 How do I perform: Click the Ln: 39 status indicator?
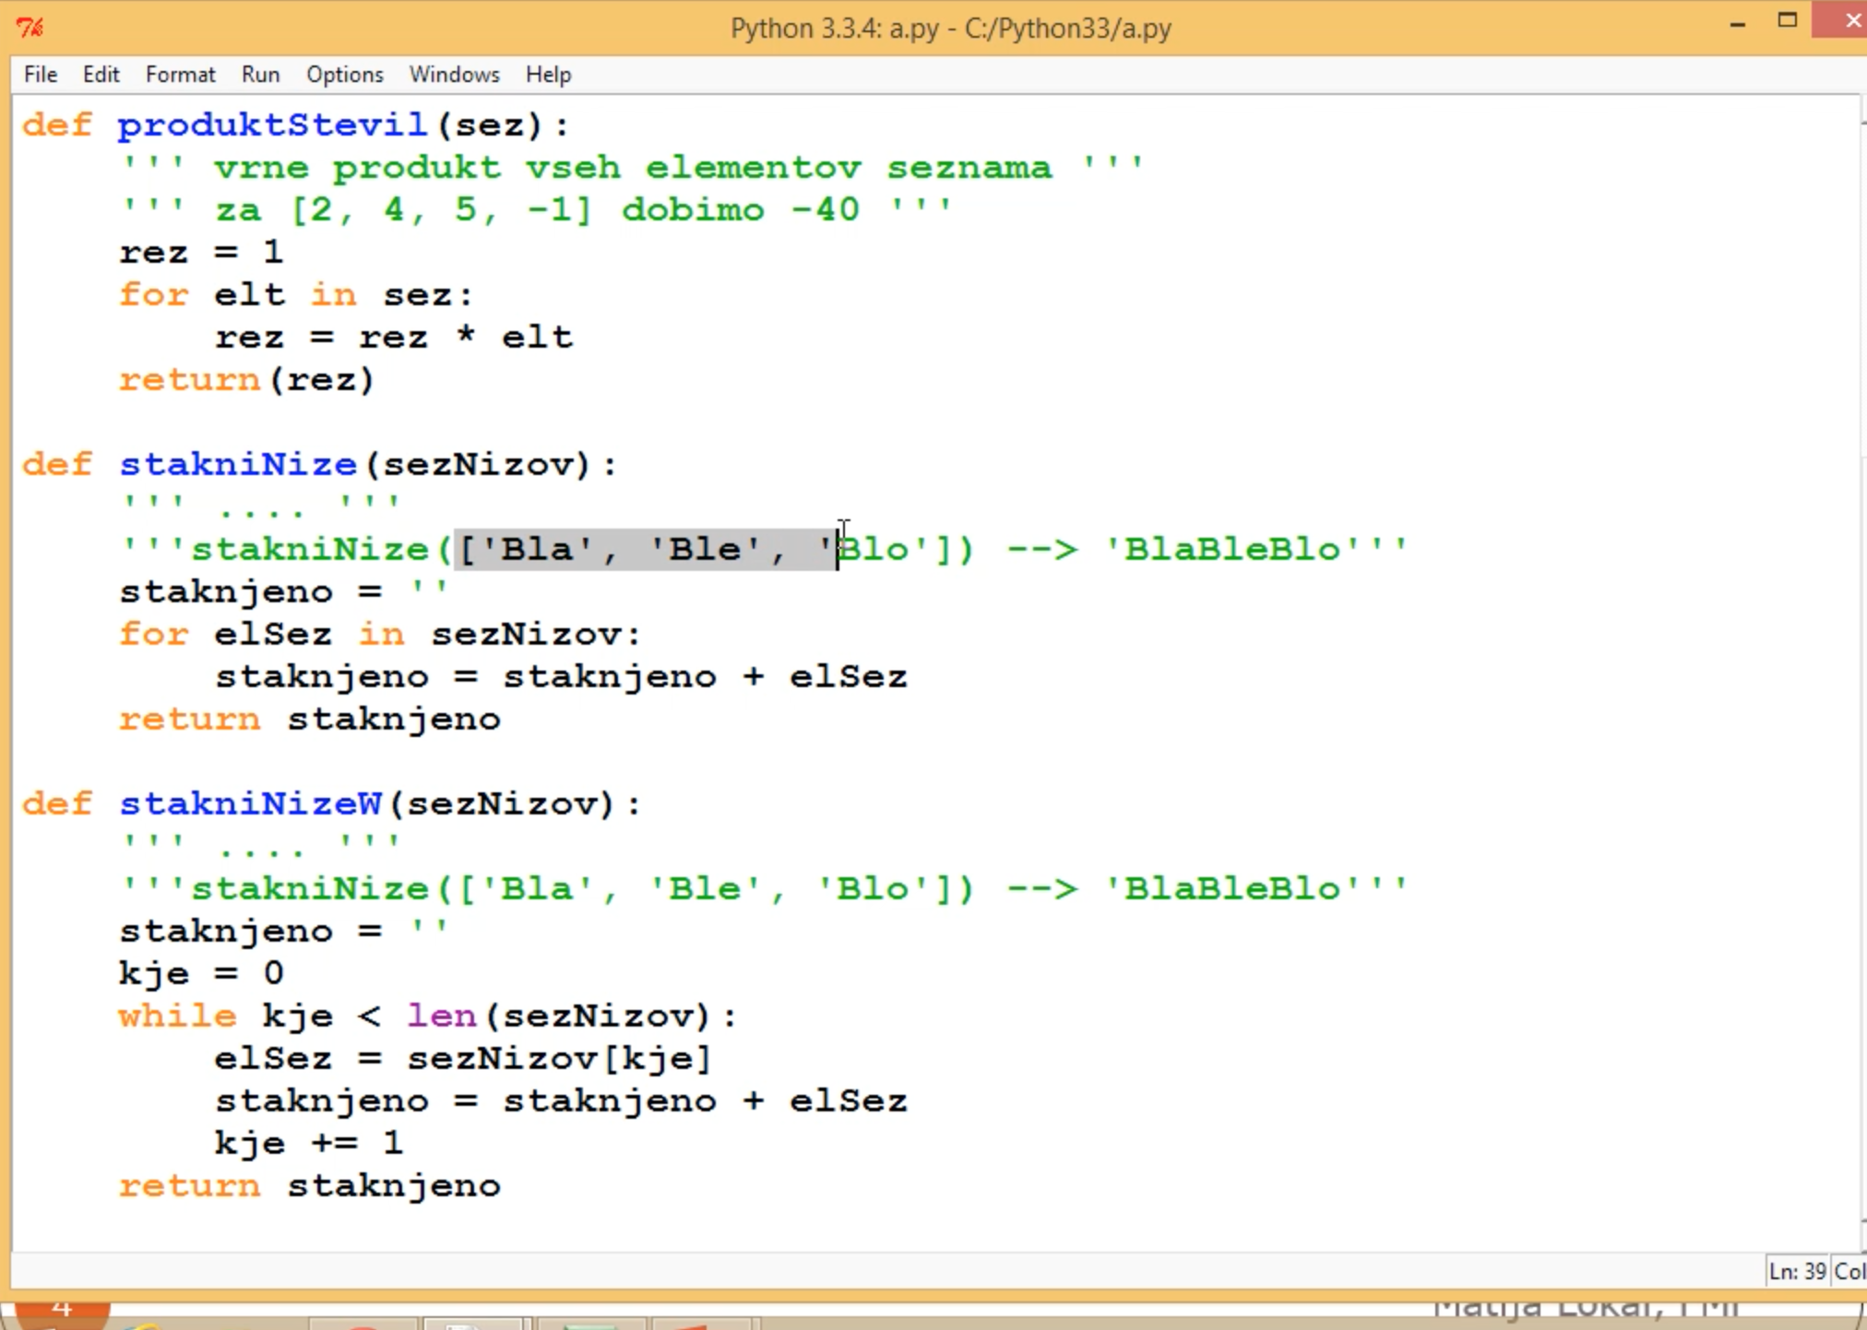[x=1796, y=1271]
